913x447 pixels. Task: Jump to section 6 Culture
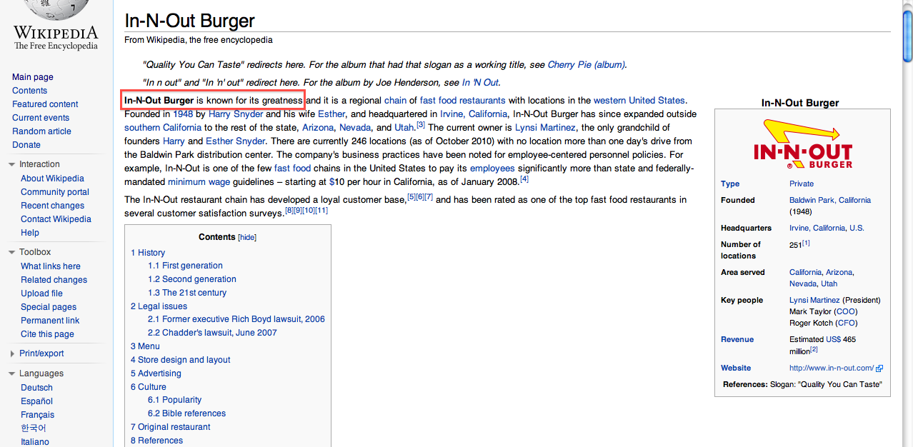pos(149,387)
